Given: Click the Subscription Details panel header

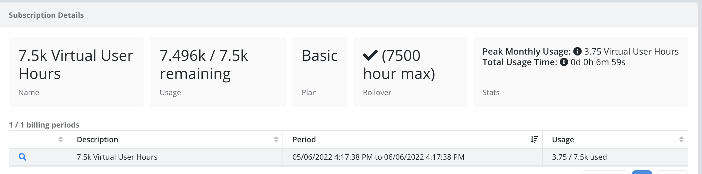Looking at the screenshot, I should (x=348, y=15).
